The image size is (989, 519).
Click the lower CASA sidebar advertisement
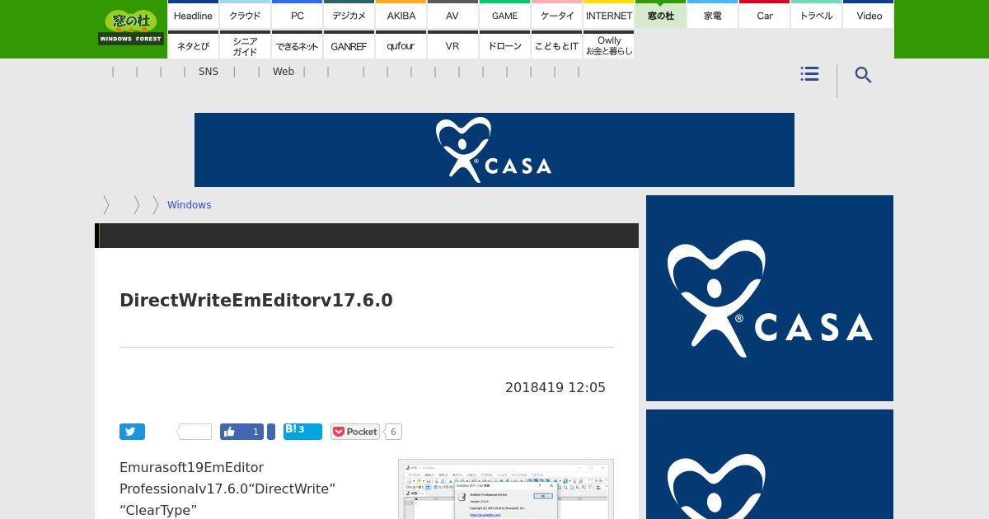coord(770,464)
